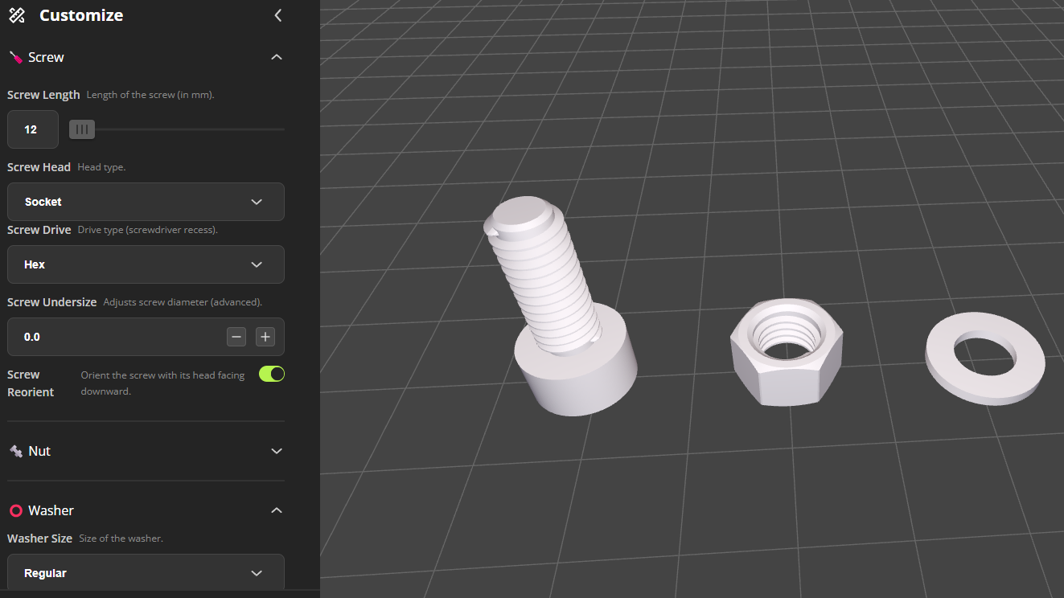Click the nut icon beside Nut

coord(15,452)
